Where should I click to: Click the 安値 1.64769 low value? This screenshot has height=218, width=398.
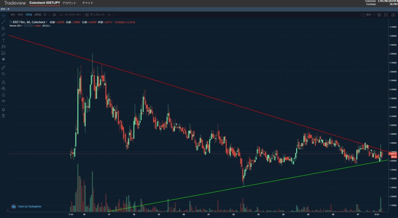click(x=89, y=22)
